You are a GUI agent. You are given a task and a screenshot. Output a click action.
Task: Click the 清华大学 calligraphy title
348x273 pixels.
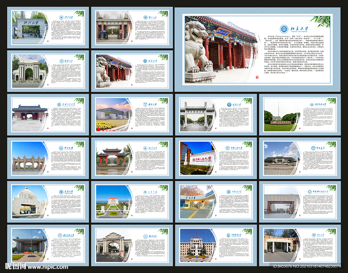point(68,61)
